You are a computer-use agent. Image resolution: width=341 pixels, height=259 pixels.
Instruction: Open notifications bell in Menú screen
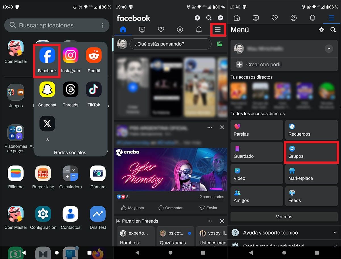point(313,18)
